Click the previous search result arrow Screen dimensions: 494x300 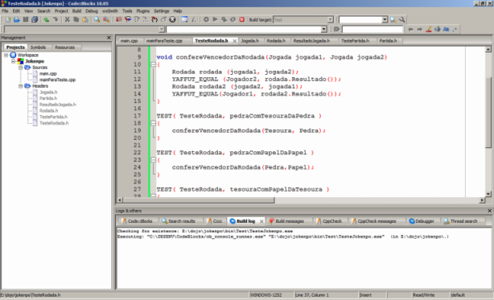point(410,29)
